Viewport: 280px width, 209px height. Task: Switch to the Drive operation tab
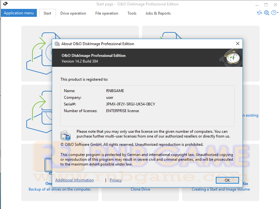click(73, 13)
